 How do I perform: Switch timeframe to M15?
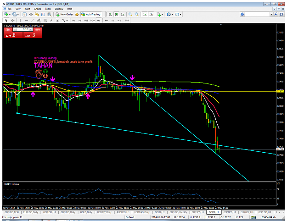click(x=86, y=20)
